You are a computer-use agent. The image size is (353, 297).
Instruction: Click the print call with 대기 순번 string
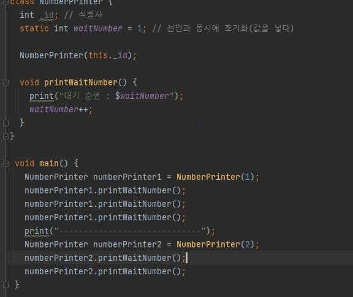coord(106,96)
